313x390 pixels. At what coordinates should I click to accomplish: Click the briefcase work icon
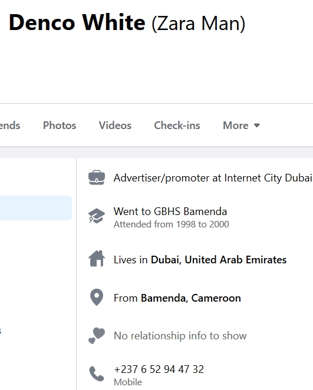(97, 177)
